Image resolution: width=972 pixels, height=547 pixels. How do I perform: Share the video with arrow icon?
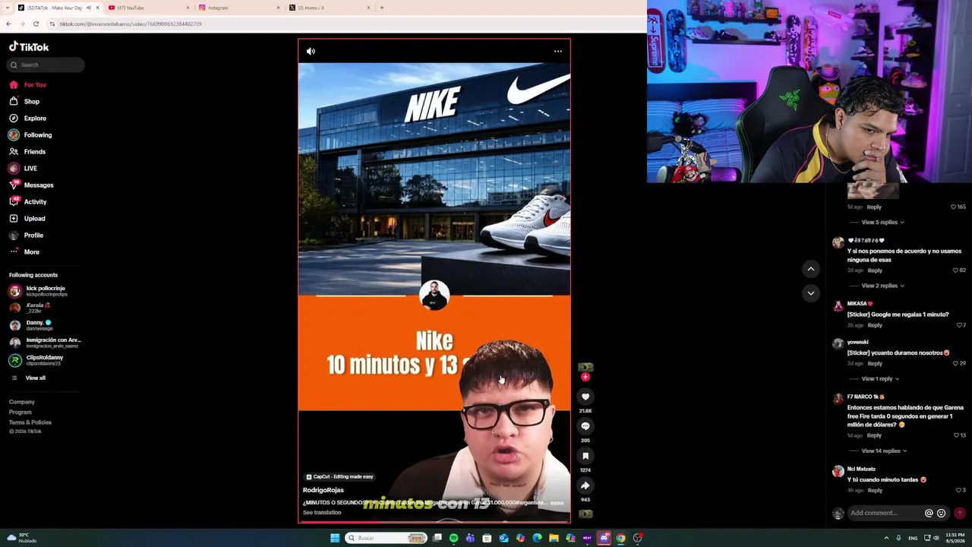(585, 485)
